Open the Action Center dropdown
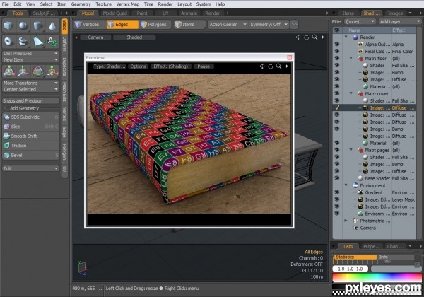This screenshot has height=297, width=424. [228, 25]
